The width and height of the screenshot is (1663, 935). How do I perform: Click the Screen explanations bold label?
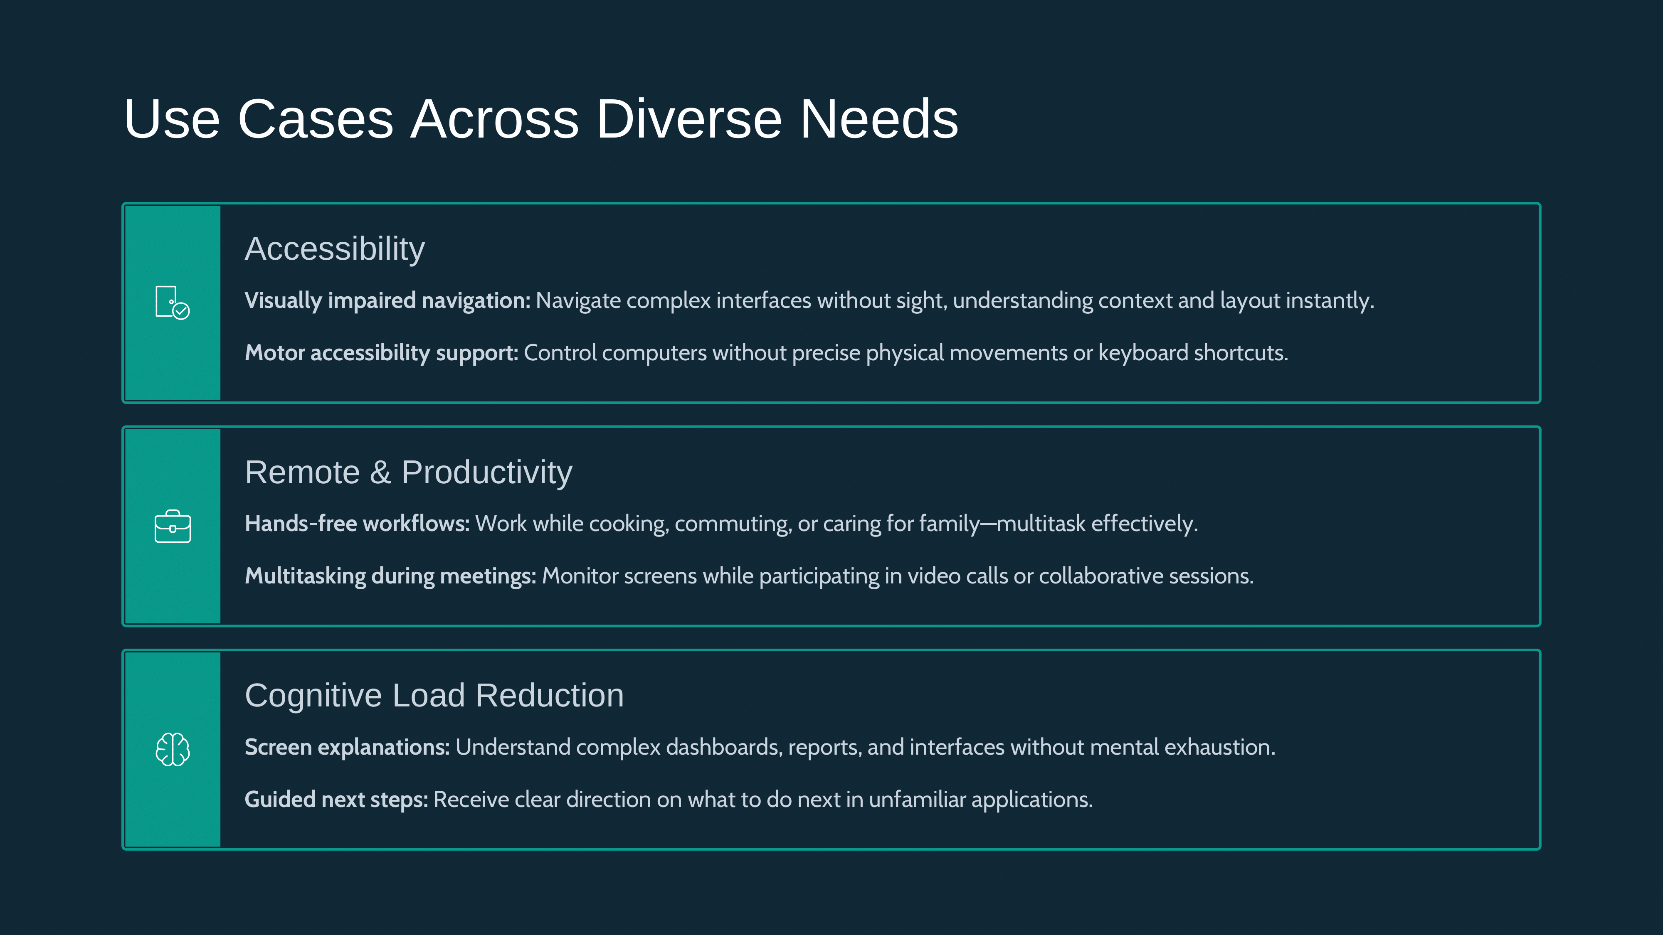pos(347,747)
